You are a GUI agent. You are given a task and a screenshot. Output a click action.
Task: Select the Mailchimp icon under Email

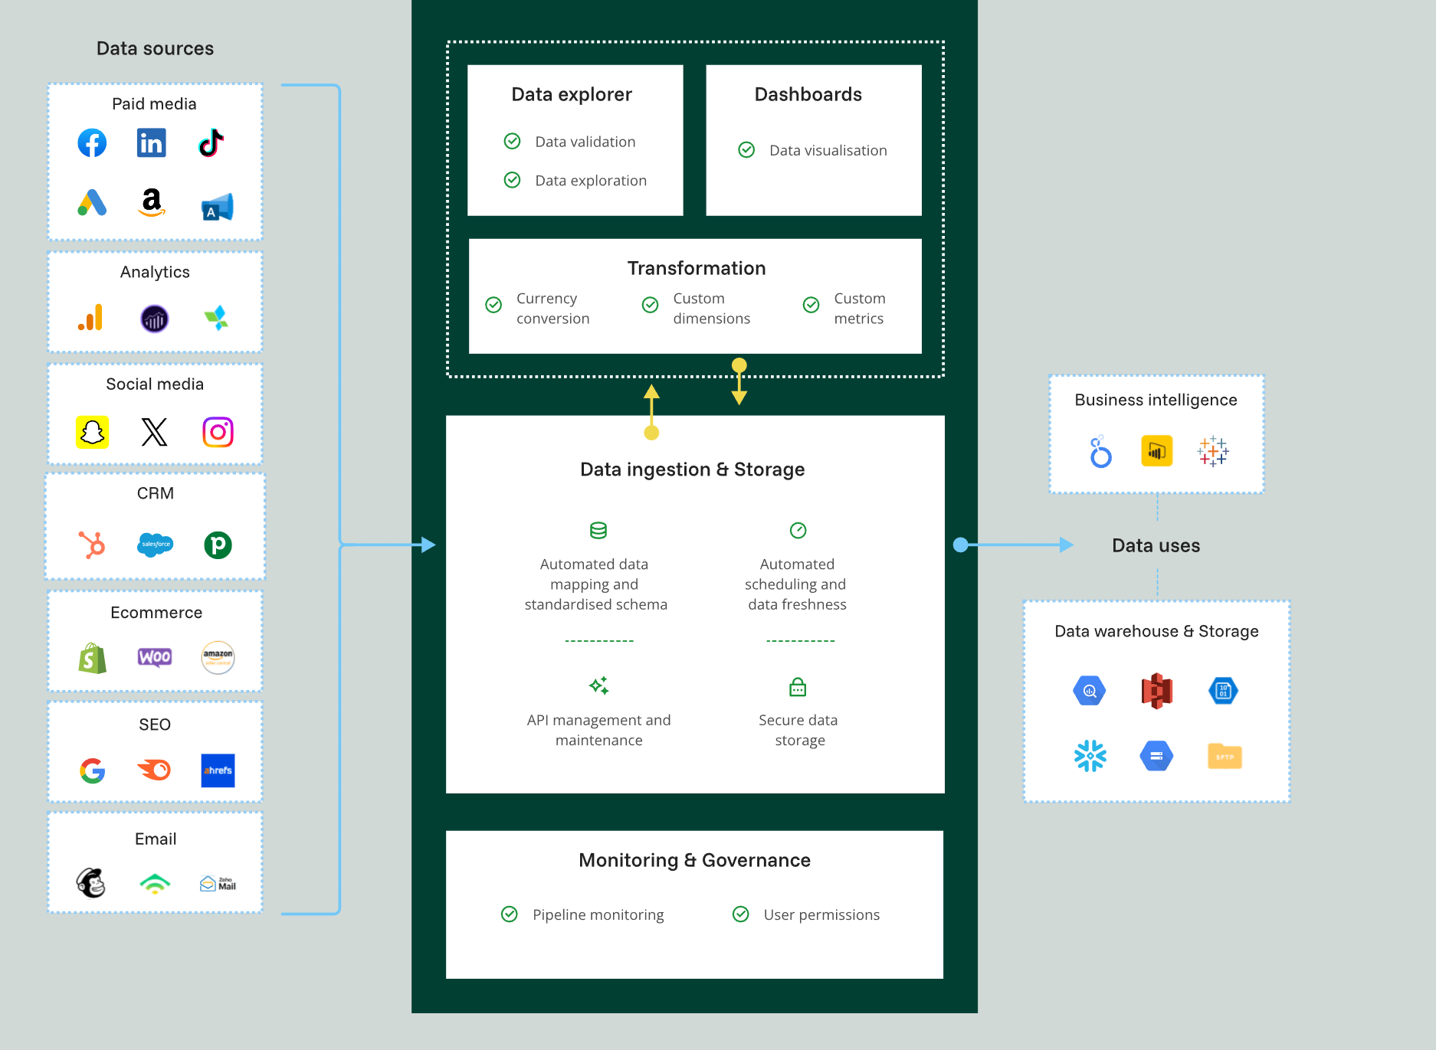(91, 882)
